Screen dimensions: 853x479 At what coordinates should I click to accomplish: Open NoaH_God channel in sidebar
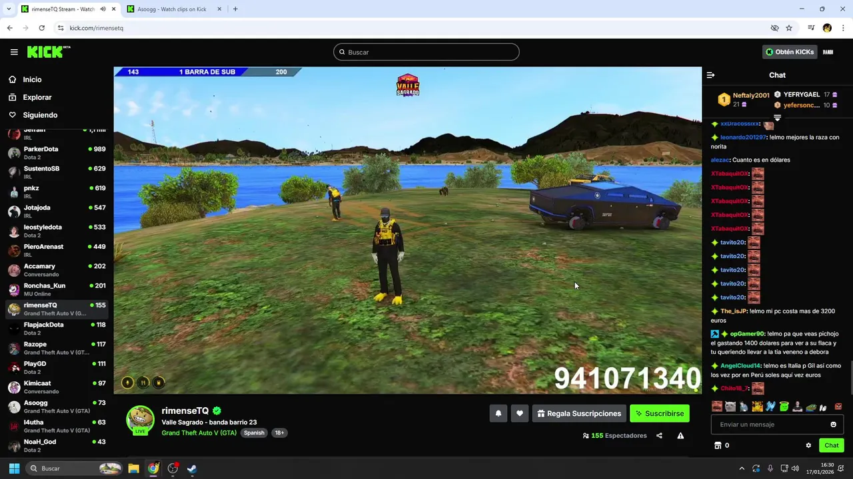pyautogui.click(x=57, y=446)
